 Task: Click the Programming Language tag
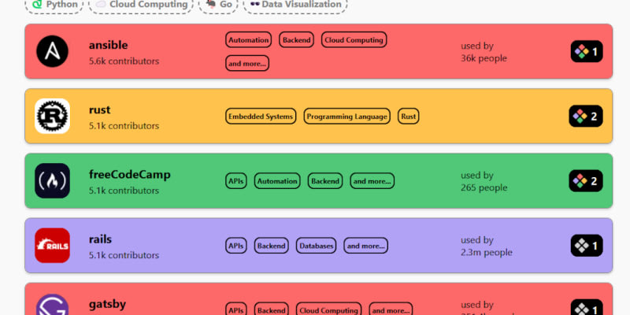pos(346,116)
